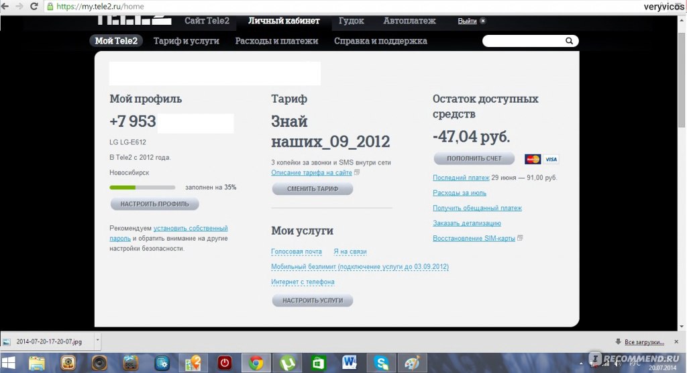Open the Получить обещанный платеж link
687x373 pixels.
477,208
